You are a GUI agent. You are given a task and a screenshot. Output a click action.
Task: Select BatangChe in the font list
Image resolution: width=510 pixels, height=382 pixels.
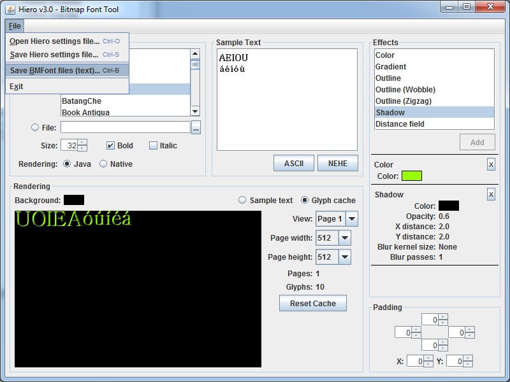126,101
